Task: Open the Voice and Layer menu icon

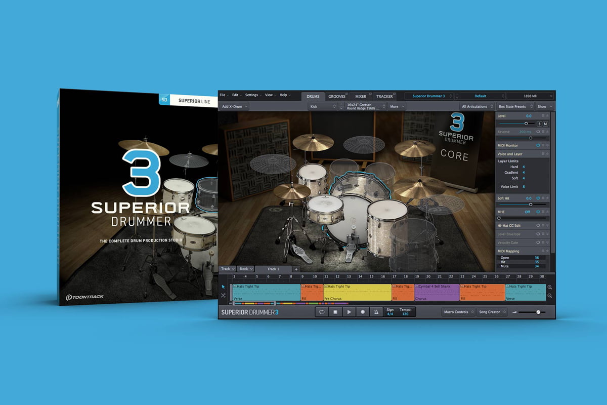Action: click(543, 153)
